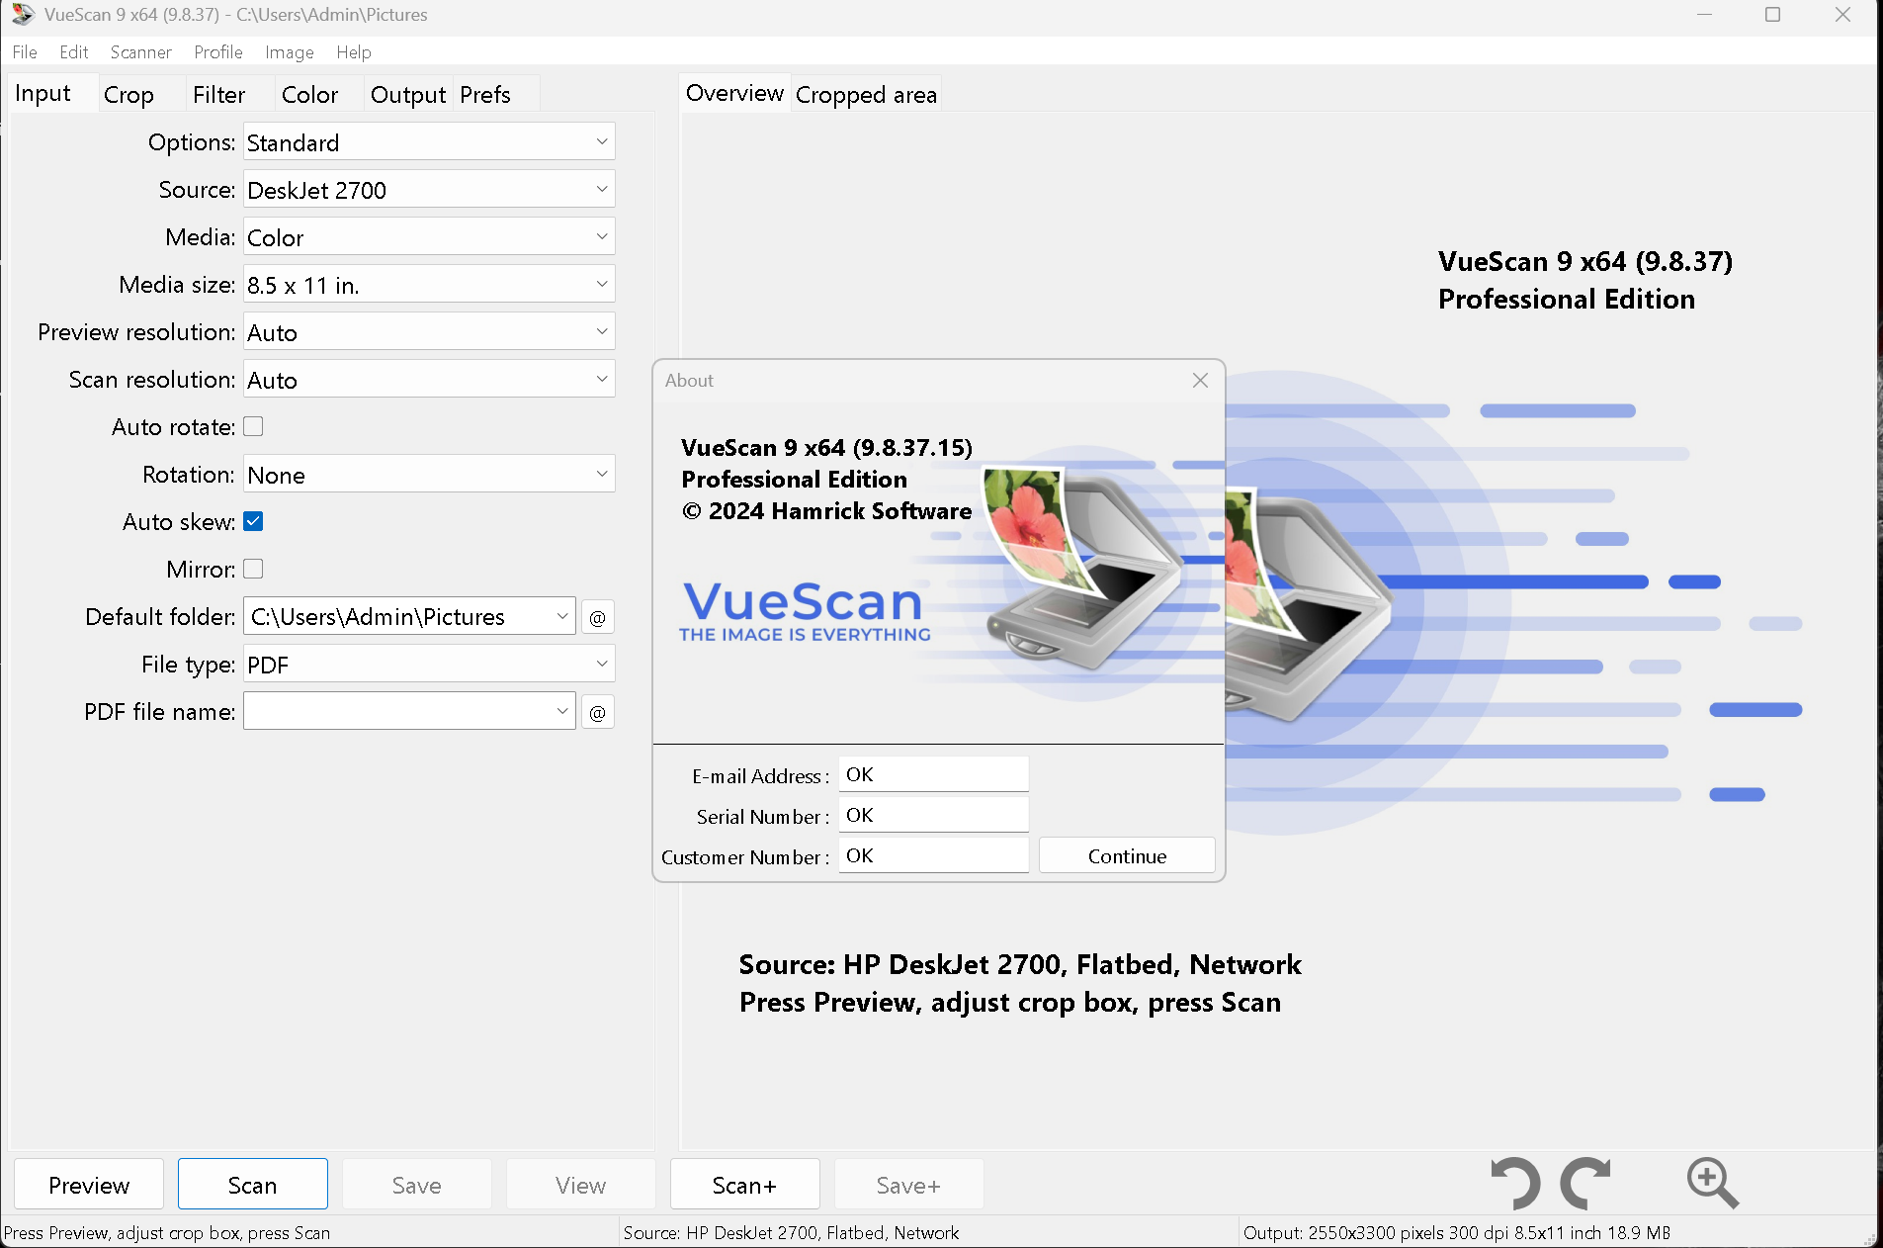The height and width of the screenshot is (1248, 1883).
Task: Click the zoom in magnifier icon
Action: pos(1712,1183)
